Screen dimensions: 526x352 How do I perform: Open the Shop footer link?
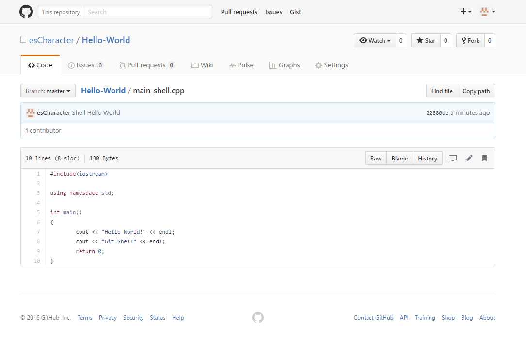click(448, 318)
